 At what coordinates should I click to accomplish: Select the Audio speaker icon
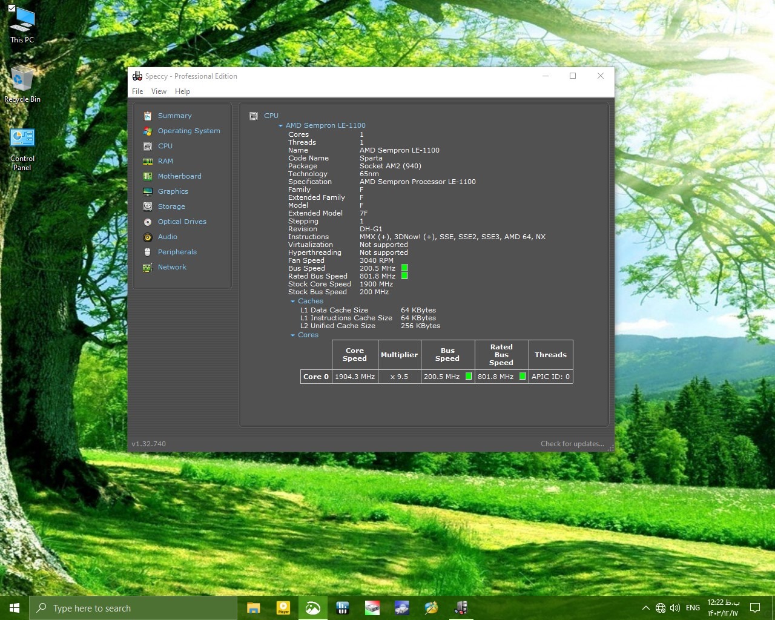[x=147, y=237]
